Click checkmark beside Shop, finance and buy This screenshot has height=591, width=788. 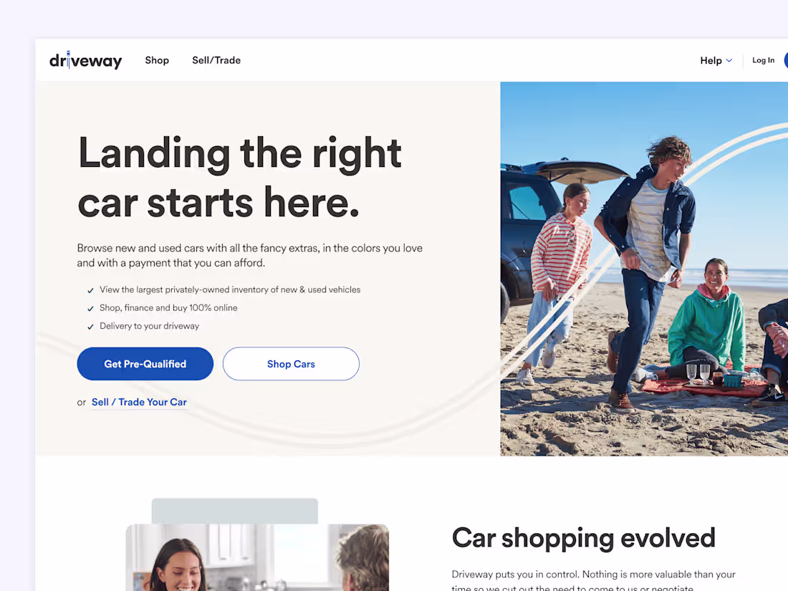pyautogui.click(x=90, y=309)
